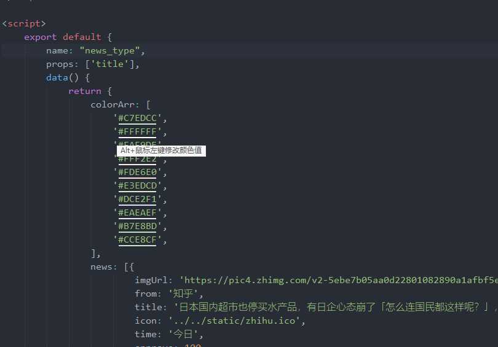Screen dimensions: 498x347
Task: Click the news array key
Action: click(101, 267)
